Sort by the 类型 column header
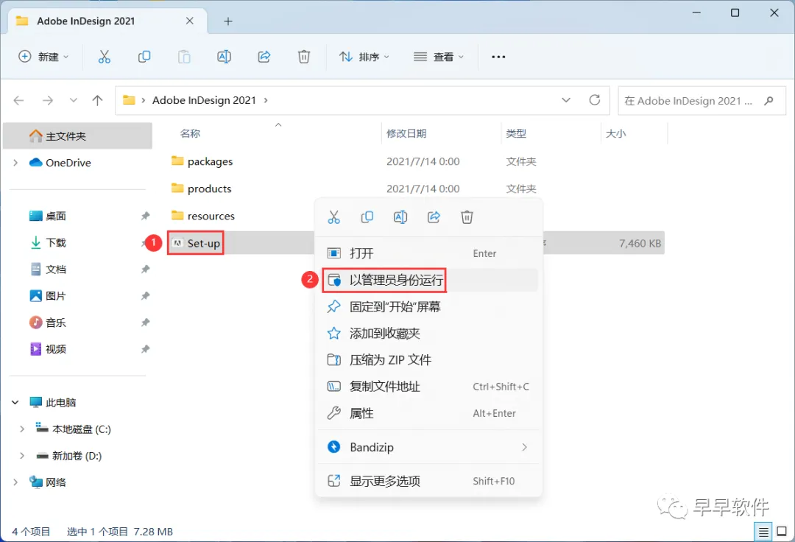The height and width of the screenshot is (542, 795). 515,133
